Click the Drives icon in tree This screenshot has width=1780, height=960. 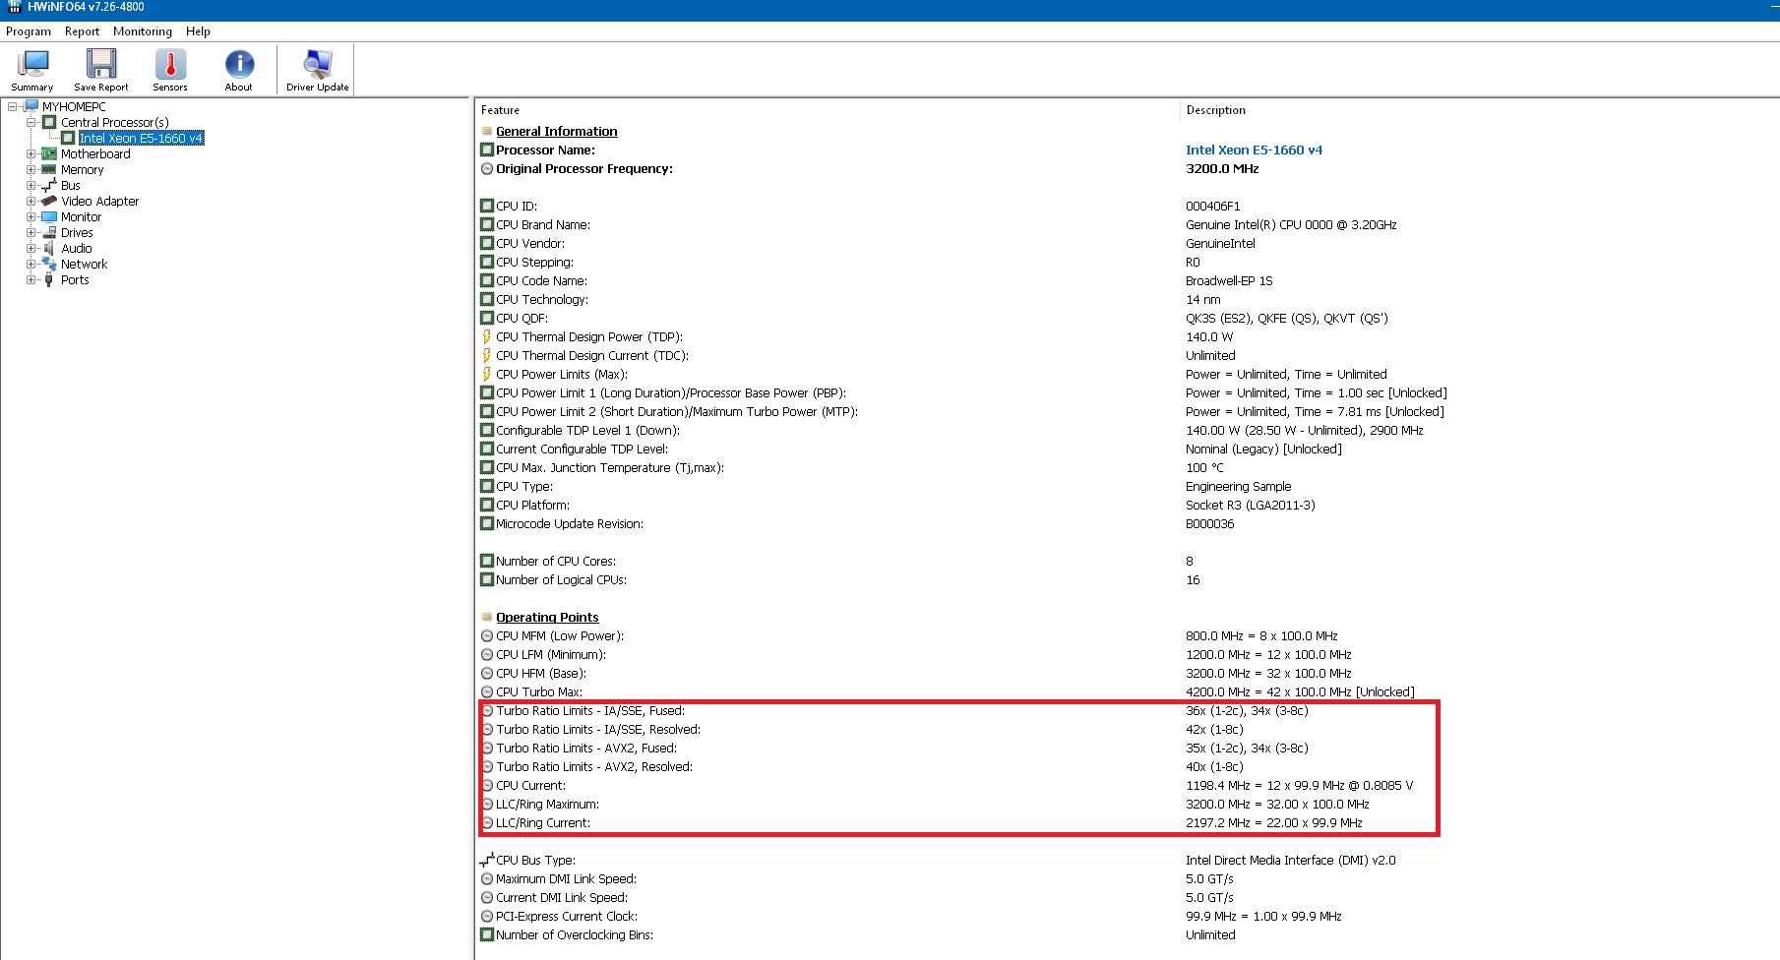pos(49,232)
